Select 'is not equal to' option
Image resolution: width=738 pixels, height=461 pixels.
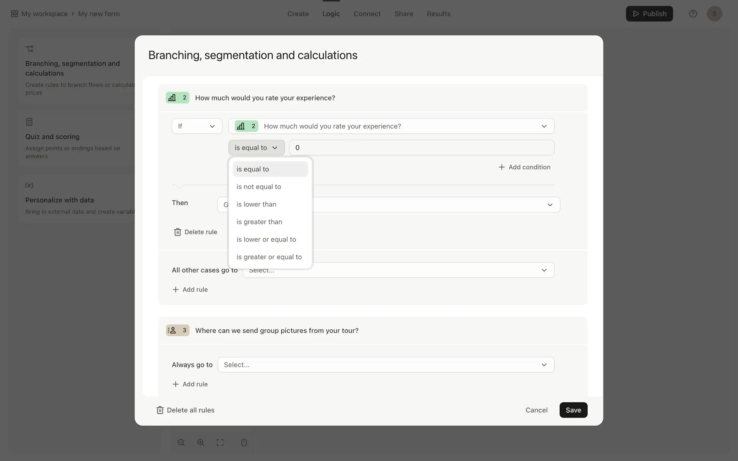tap(259, 187)
